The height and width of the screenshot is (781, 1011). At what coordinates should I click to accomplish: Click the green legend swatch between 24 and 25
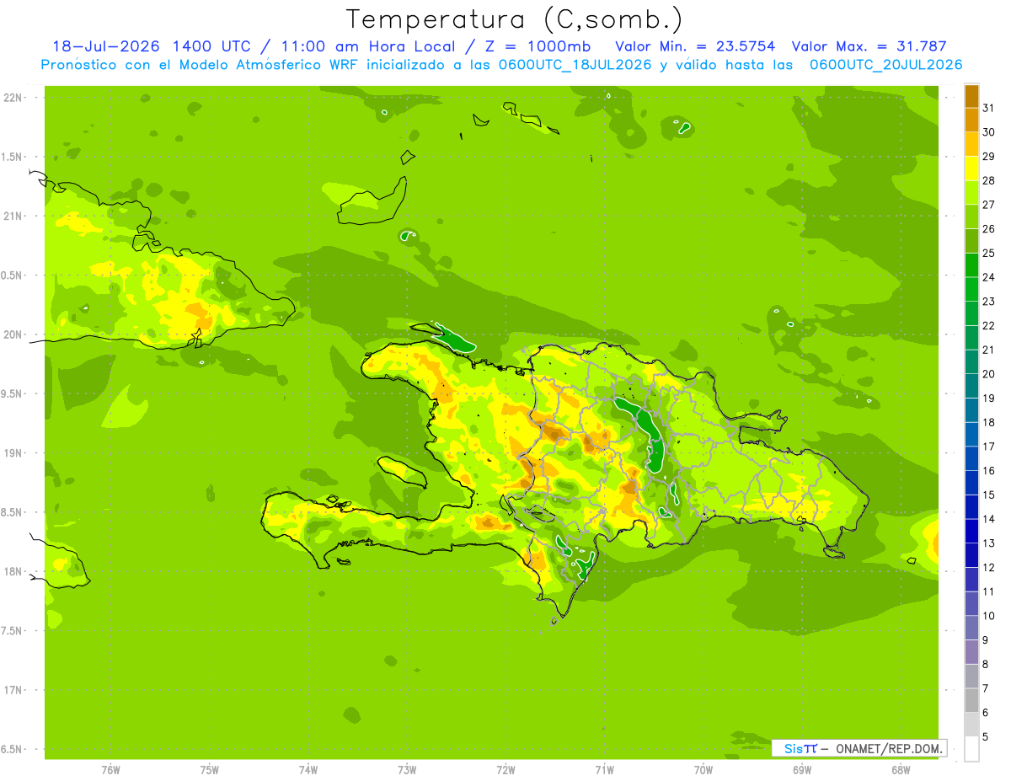[971, 265]
